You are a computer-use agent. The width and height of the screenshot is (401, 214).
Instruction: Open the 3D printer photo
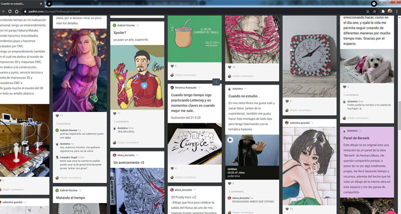(25, 140)
